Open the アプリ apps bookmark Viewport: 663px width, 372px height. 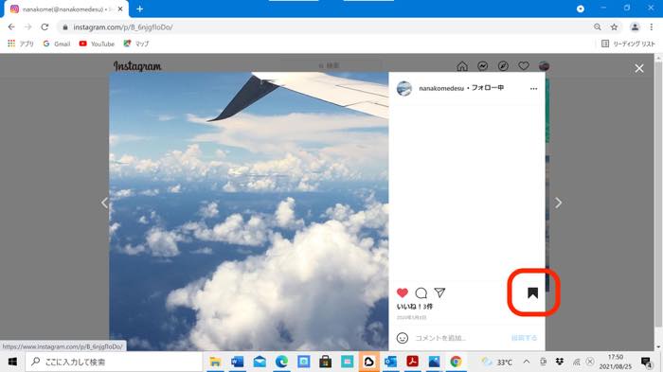[20, 44]
